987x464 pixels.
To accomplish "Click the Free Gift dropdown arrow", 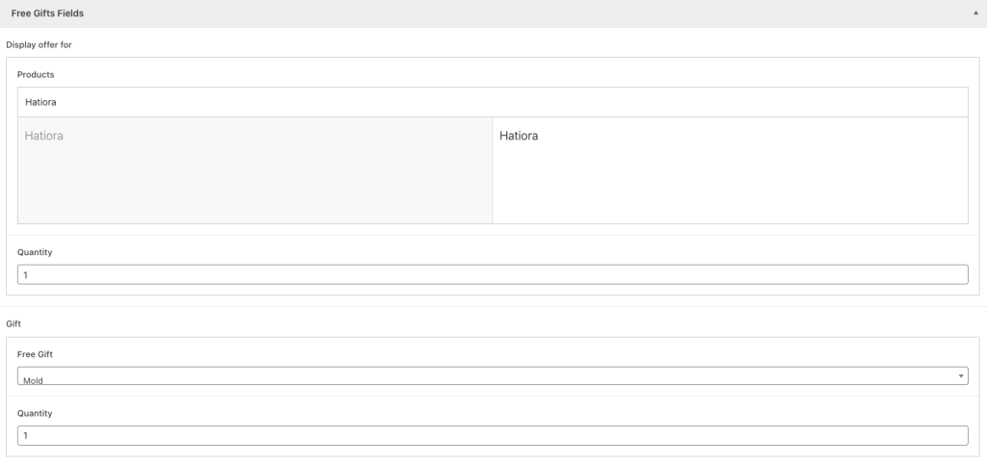I will [961, 376].
